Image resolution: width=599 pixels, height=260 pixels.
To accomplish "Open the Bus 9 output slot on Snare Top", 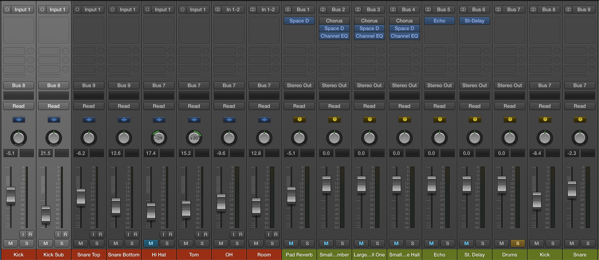I will point(89,85).
